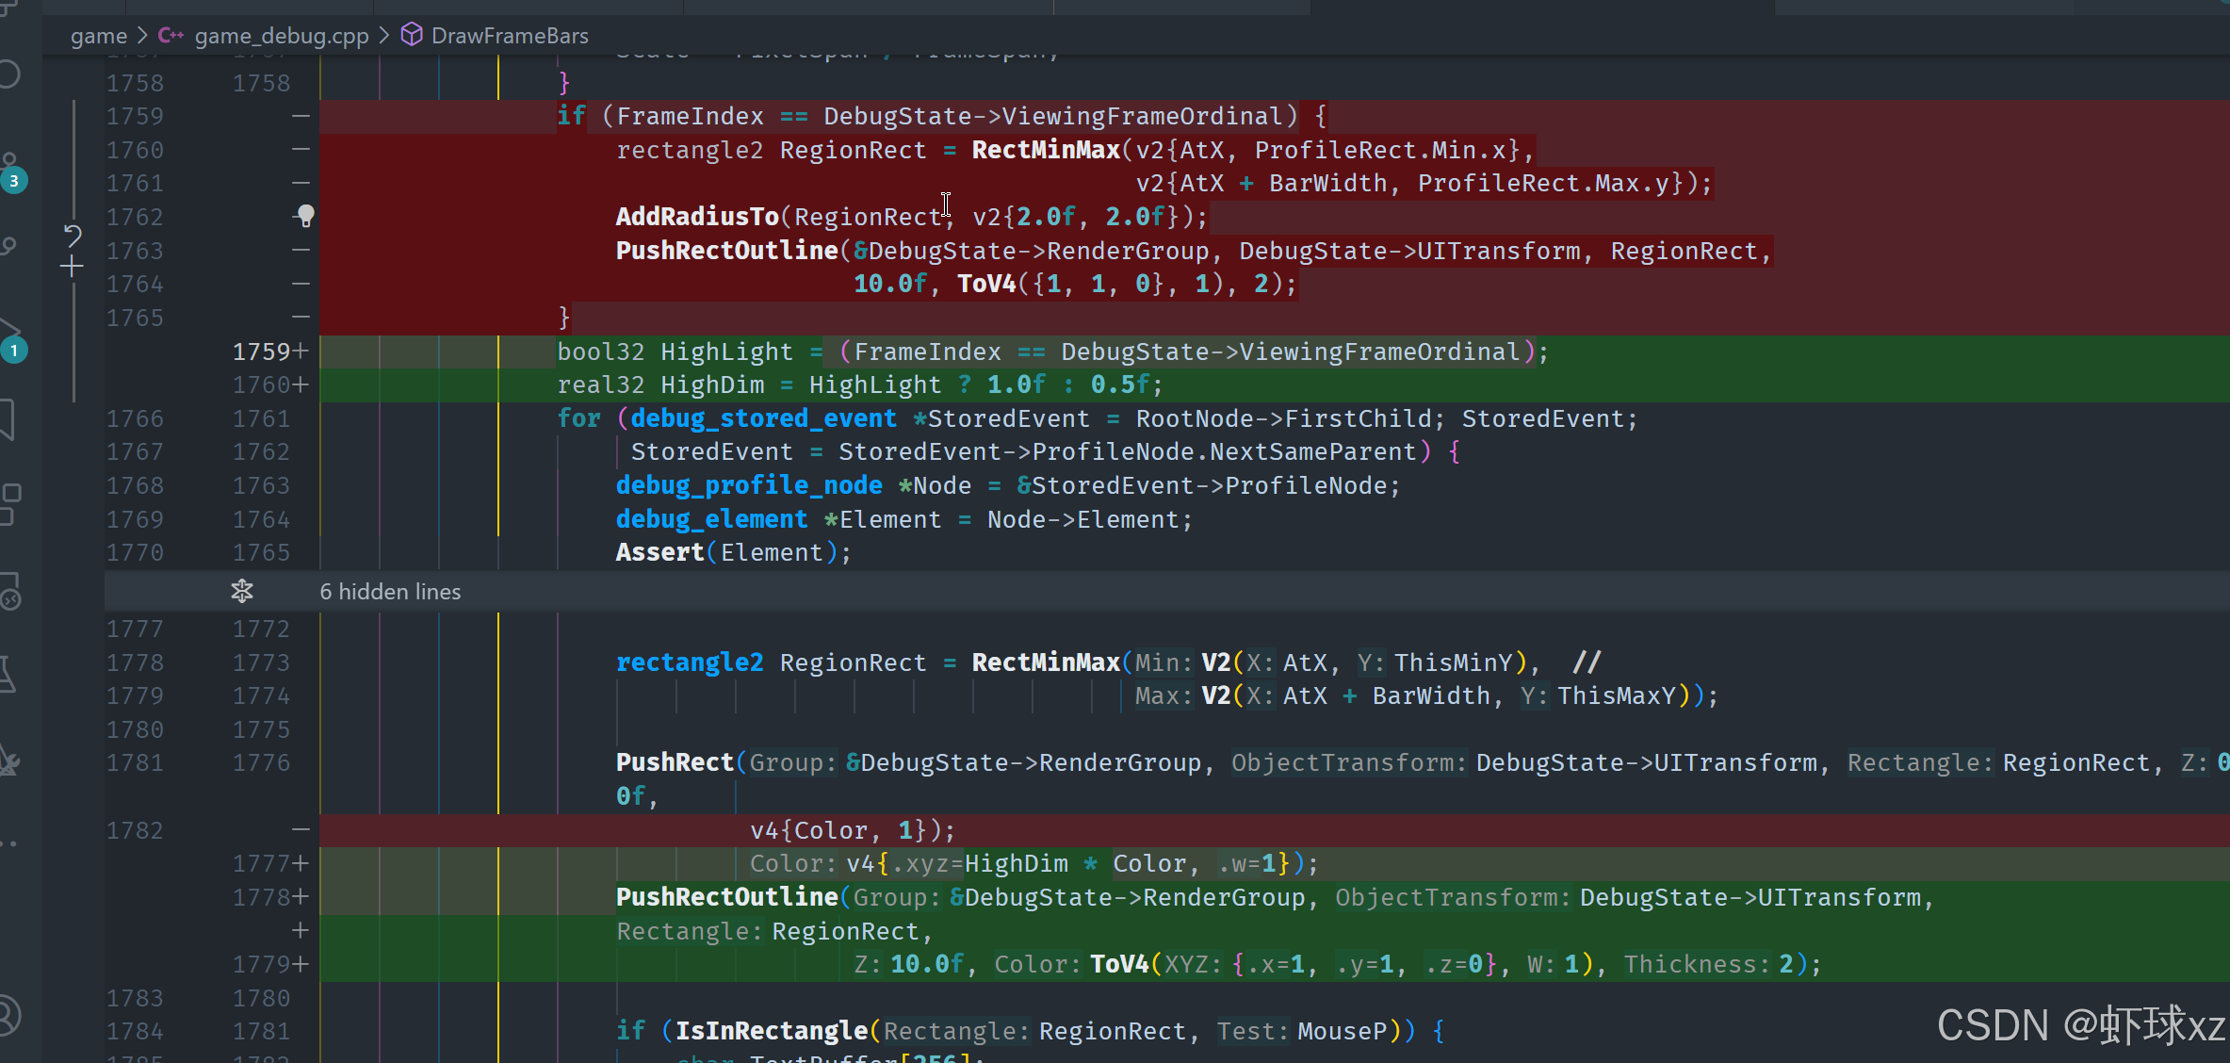The height and width of the screenshot is (1063, 2230).
Task: Click the IsInRectangle function call
Action: (771, 1031)
